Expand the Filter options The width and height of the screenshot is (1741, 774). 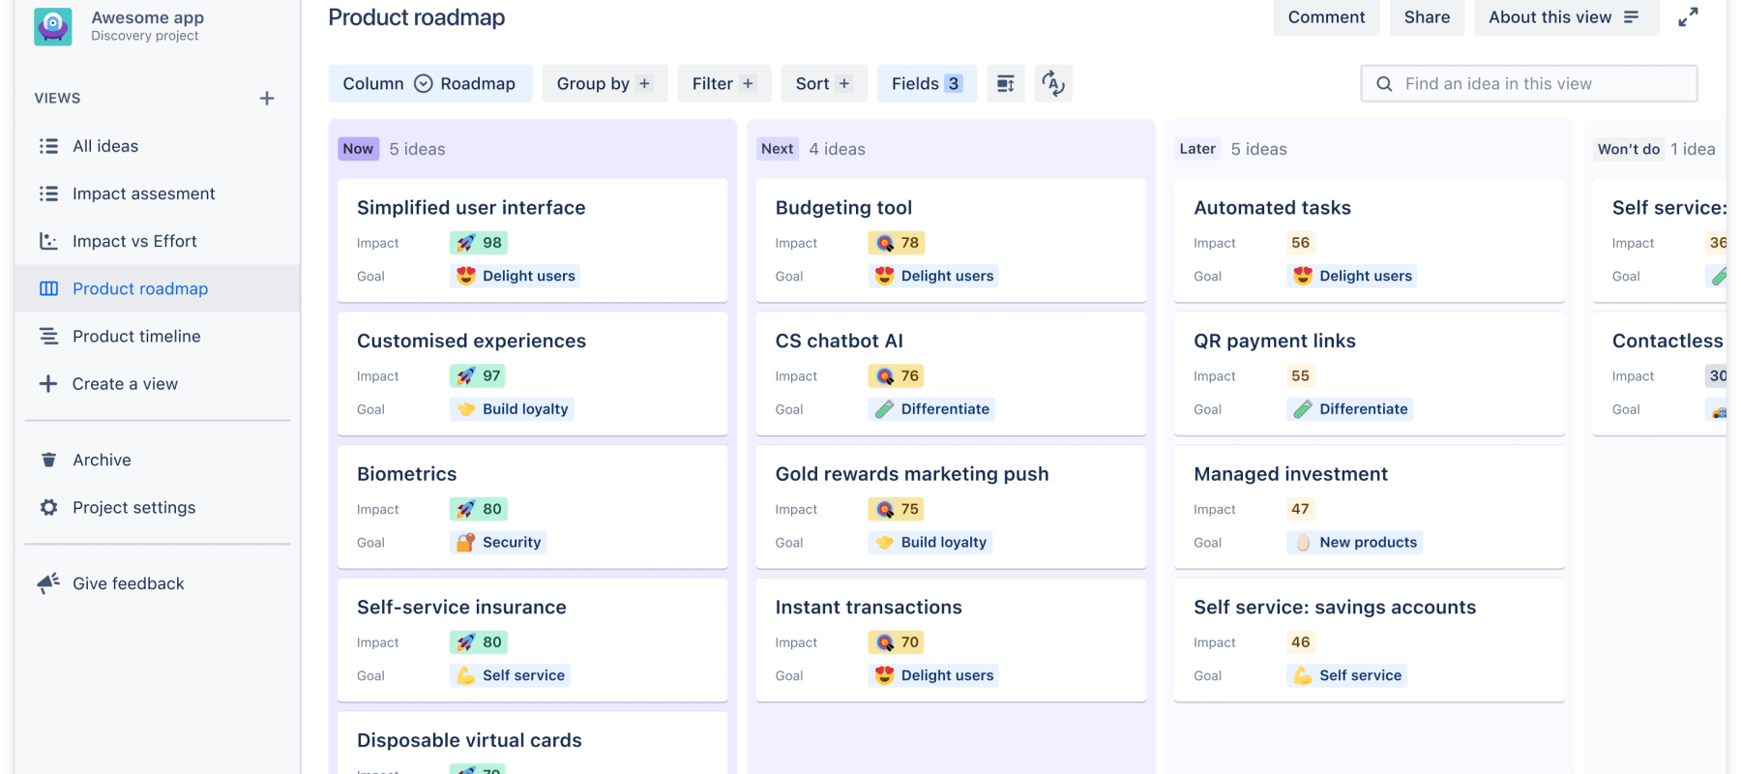(x=723, y=84)
